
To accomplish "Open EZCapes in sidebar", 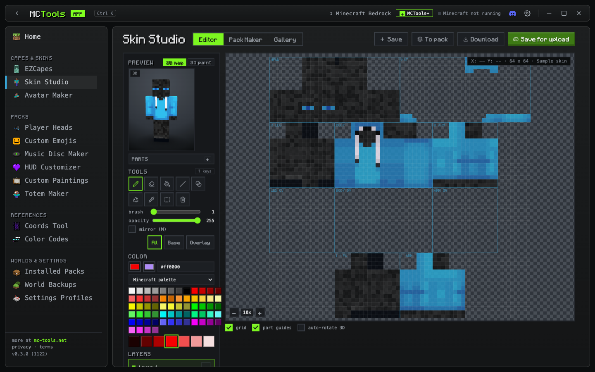I will (52, 69).
